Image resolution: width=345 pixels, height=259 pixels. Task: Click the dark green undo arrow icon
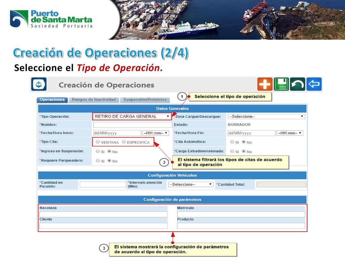coord(297,84)
